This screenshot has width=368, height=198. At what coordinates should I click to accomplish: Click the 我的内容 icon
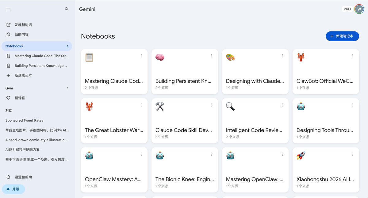[x=8, y=35]
